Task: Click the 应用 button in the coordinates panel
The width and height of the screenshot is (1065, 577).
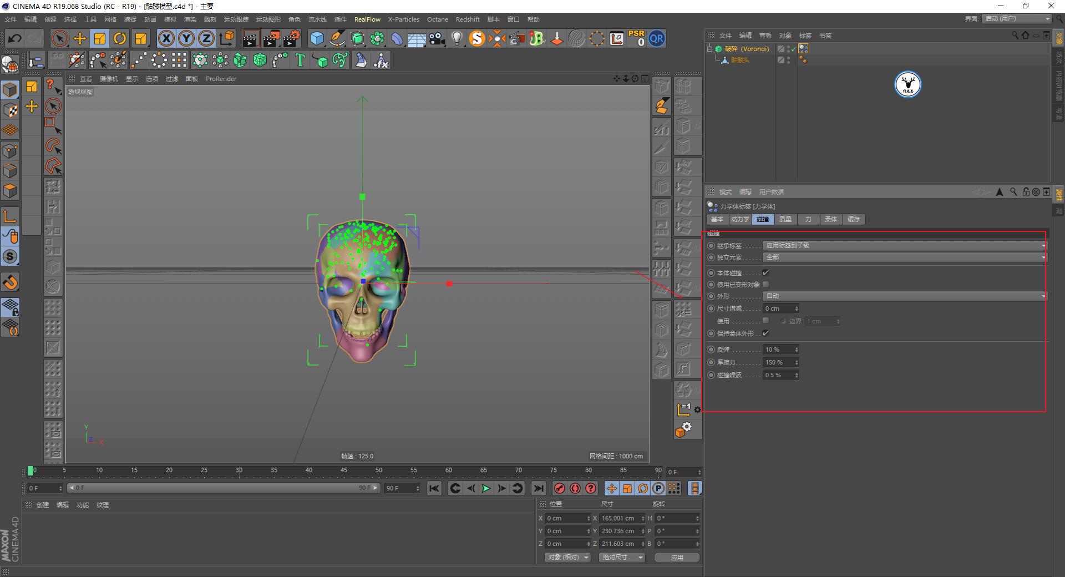Action: (x=676, y=557)
